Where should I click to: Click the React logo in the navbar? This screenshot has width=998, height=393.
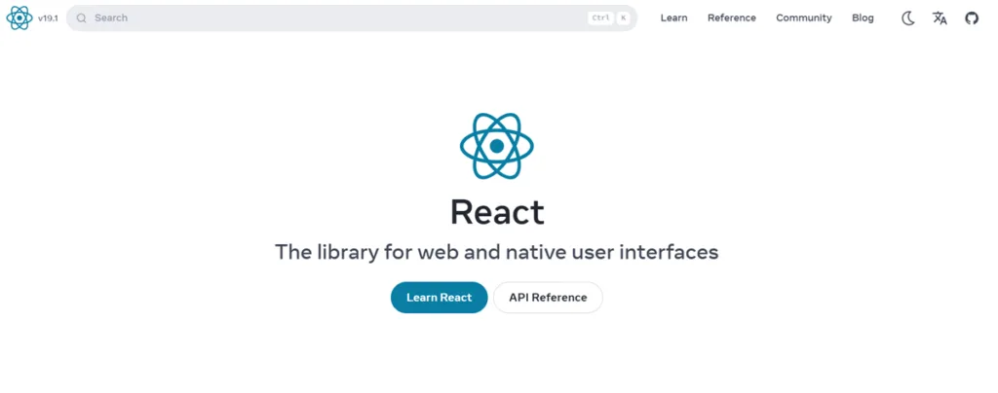(19, 18)
